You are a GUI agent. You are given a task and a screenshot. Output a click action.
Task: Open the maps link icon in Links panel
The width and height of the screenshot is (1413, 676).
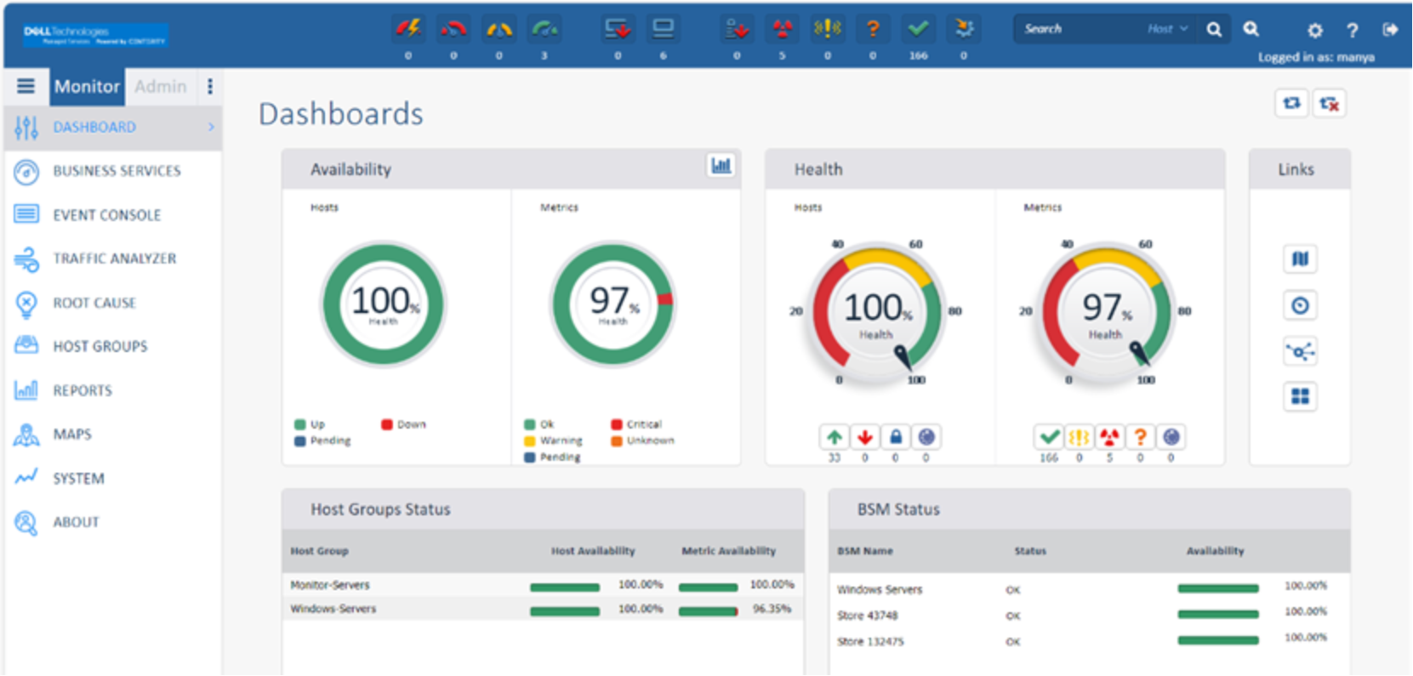click(1300, 258)
